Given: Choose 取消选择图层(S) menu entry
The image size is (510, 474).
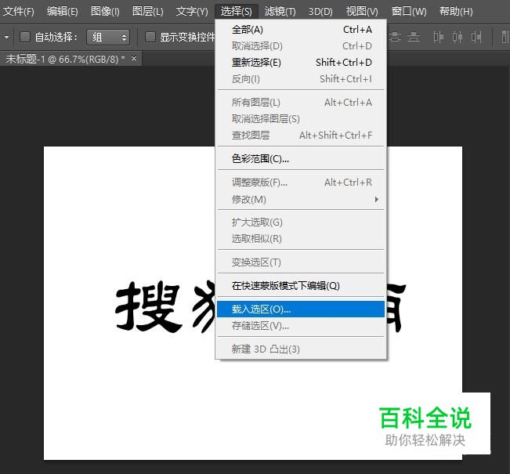Looking at the screenshot, I should (301, 119).
